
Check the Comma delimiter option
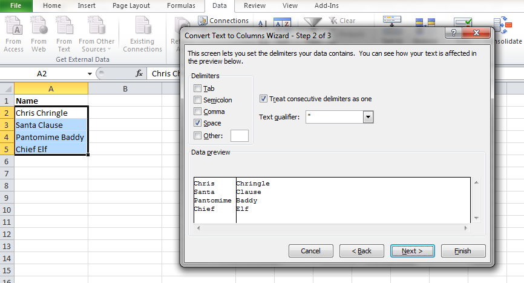[x=197, y=112]
